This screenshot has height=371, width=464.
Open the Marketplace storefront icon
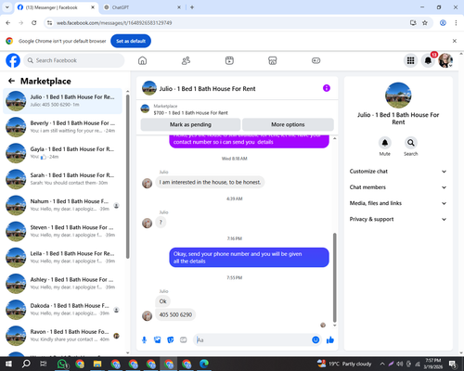click(x=272, y=60)
